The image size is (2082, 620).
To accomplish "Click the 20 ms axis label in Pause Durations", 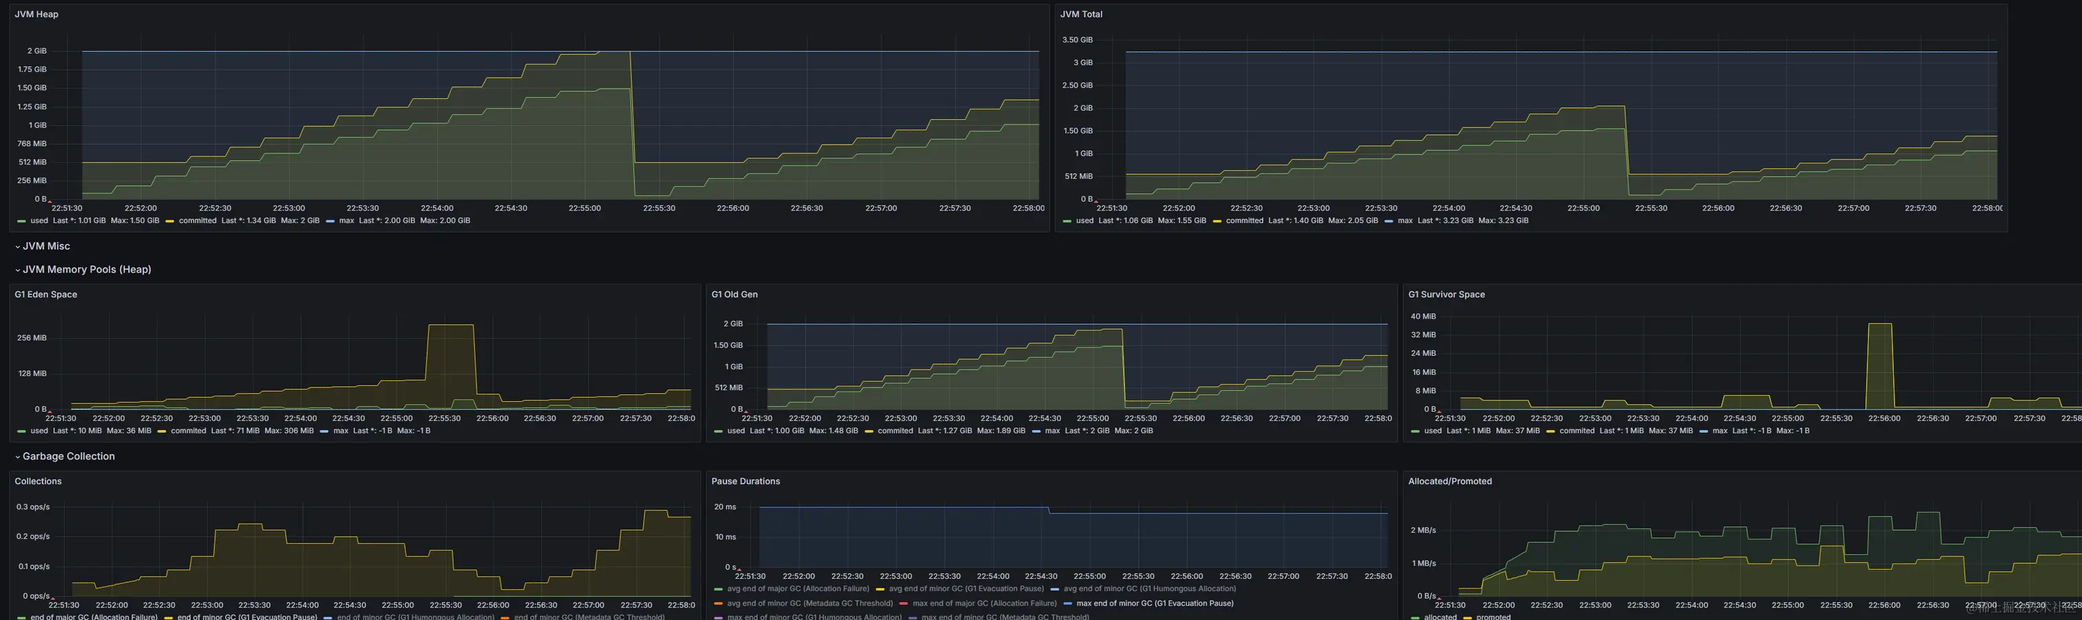I will (725, 507).
